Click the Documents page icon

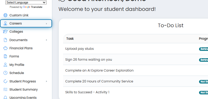click(x=5, y=40)
